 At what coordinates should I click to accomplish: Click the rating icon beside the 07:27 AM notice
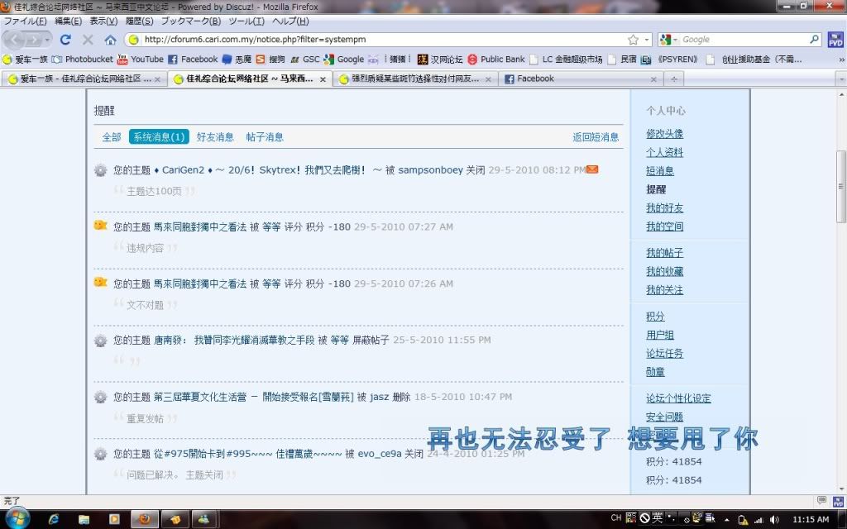click(x=100, y=226)
